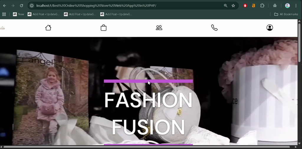Open the 'New' bookmark
The height and width of the screenshot is (149, 302).
[x=19, y=14]
